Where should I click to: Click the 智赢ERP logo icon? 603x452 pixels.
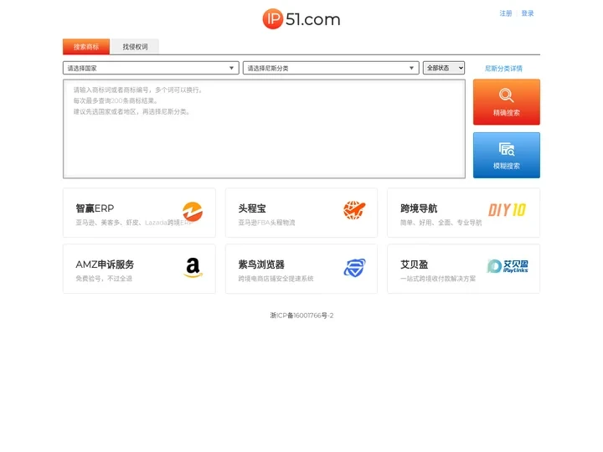[193, 212]
